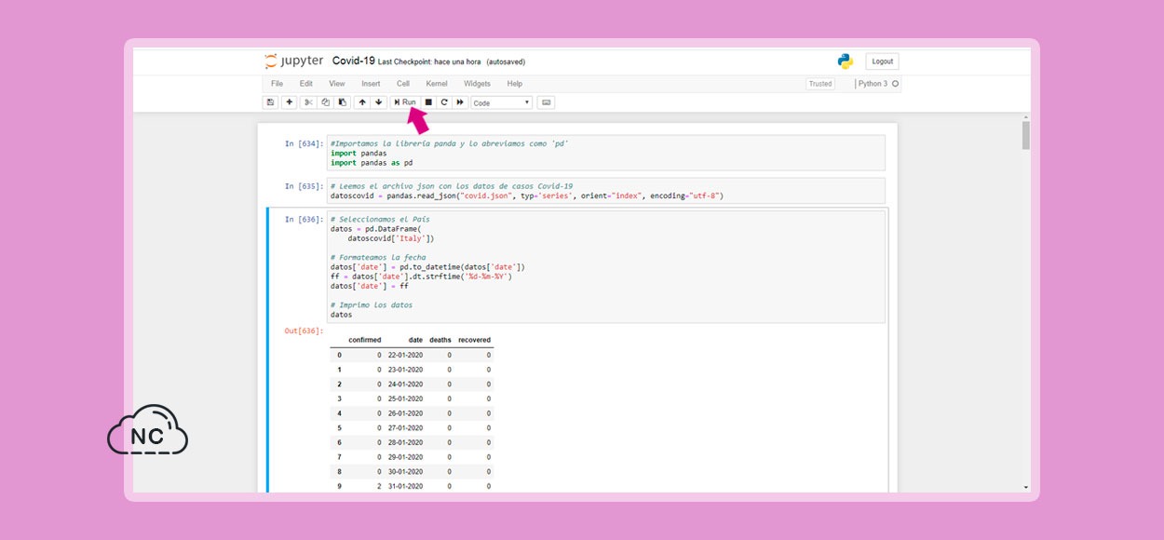Screen dimensions: 1164x540
Task: Click the kernel idle circle indicator
Action: (896, 84)
